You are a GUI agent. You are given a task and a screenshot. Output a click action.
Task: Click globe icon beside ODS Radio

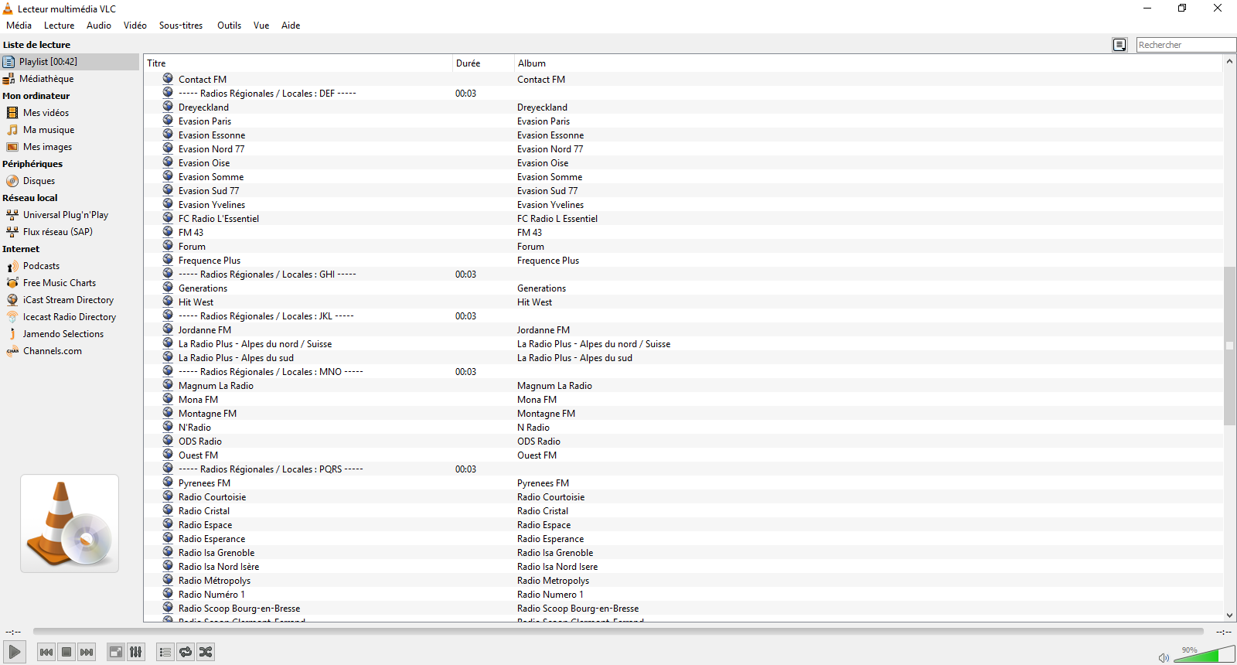[168, 440]
